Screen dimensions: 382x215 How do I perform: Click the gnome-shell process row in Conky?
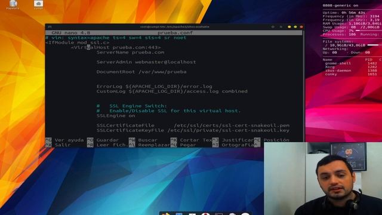pos(351,63)
